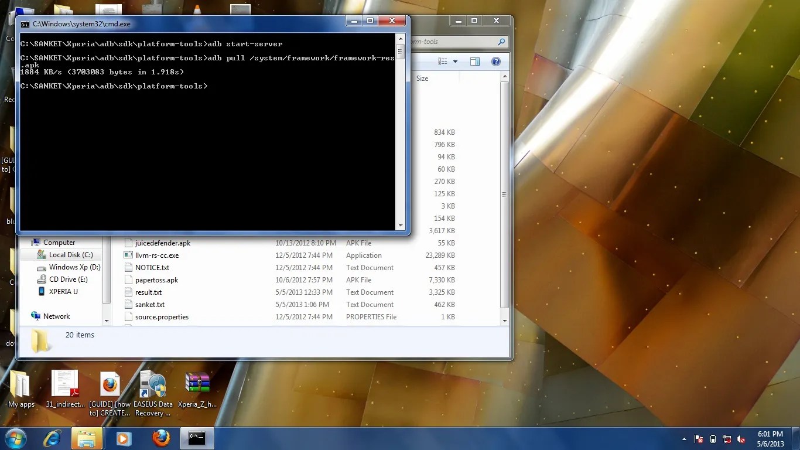The image size is (800, 450).
Task: Click 23,289 KB size cell
Action: pyautogui.click(x=440, y=255)
